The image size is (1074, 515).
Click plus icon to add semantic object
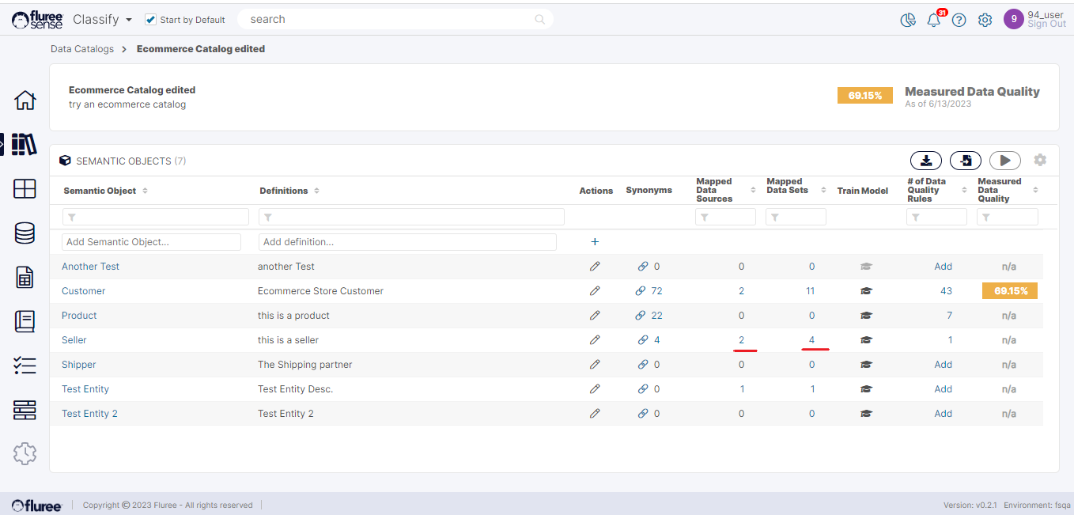click(x=595, y=242)
